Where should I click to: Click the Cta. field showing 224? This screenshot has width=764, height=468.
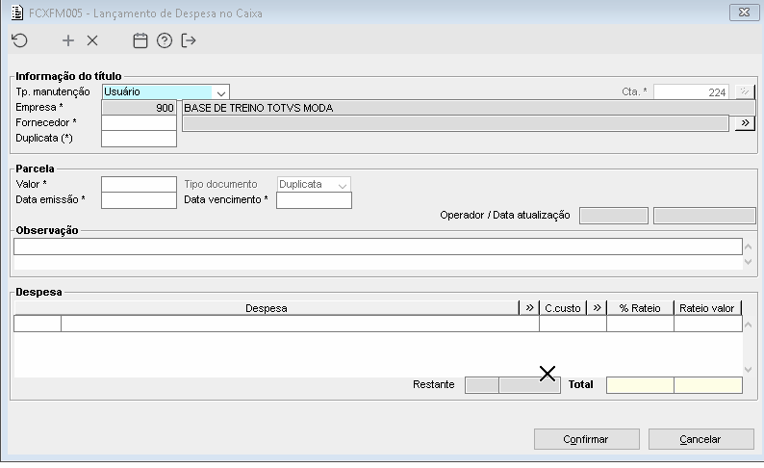691,91
